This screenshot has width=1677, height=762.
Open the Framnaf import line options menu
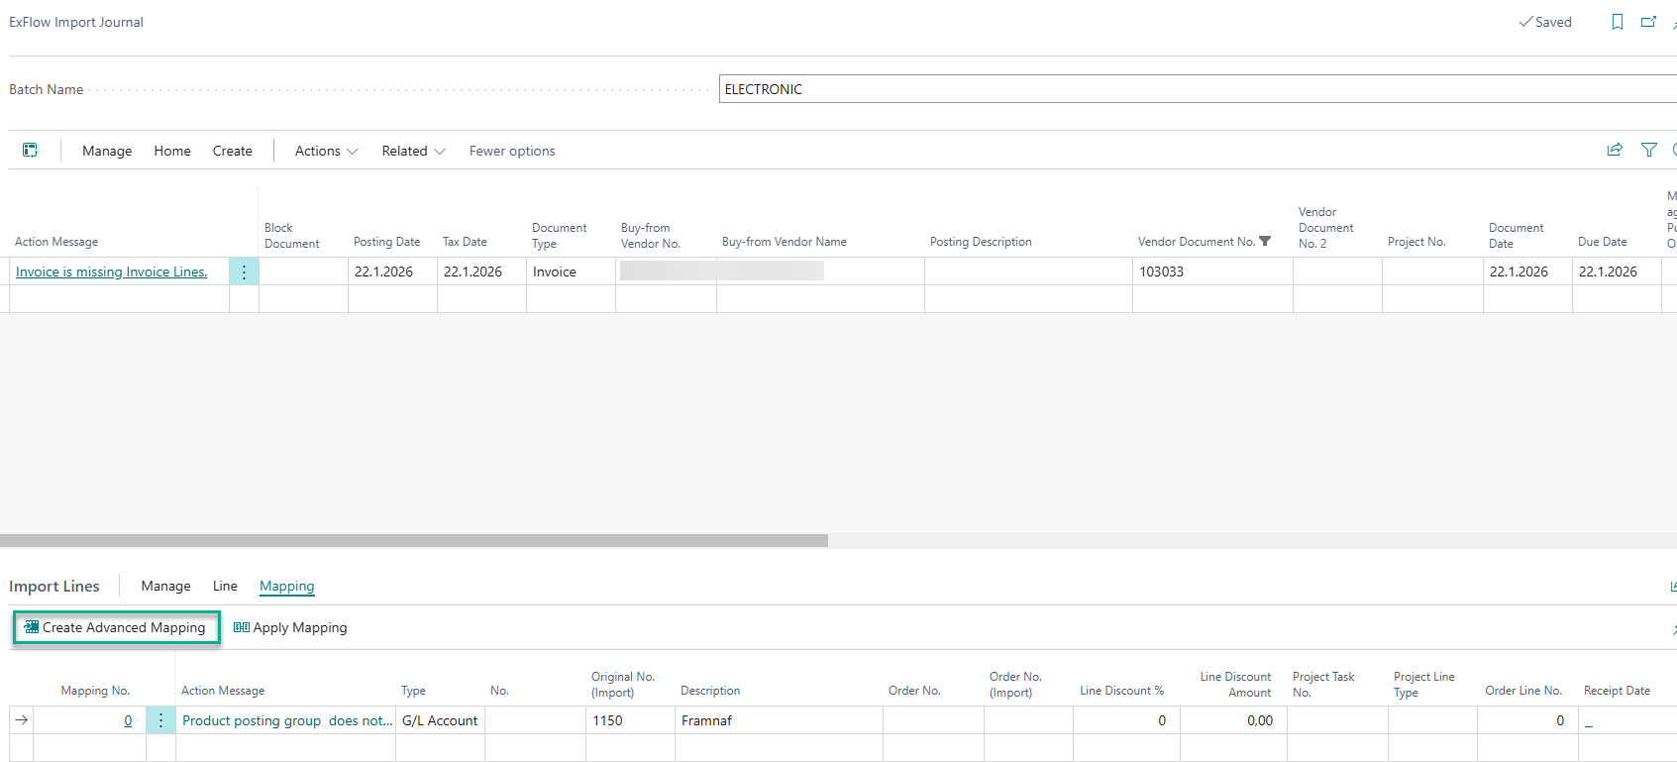(160, 720)
